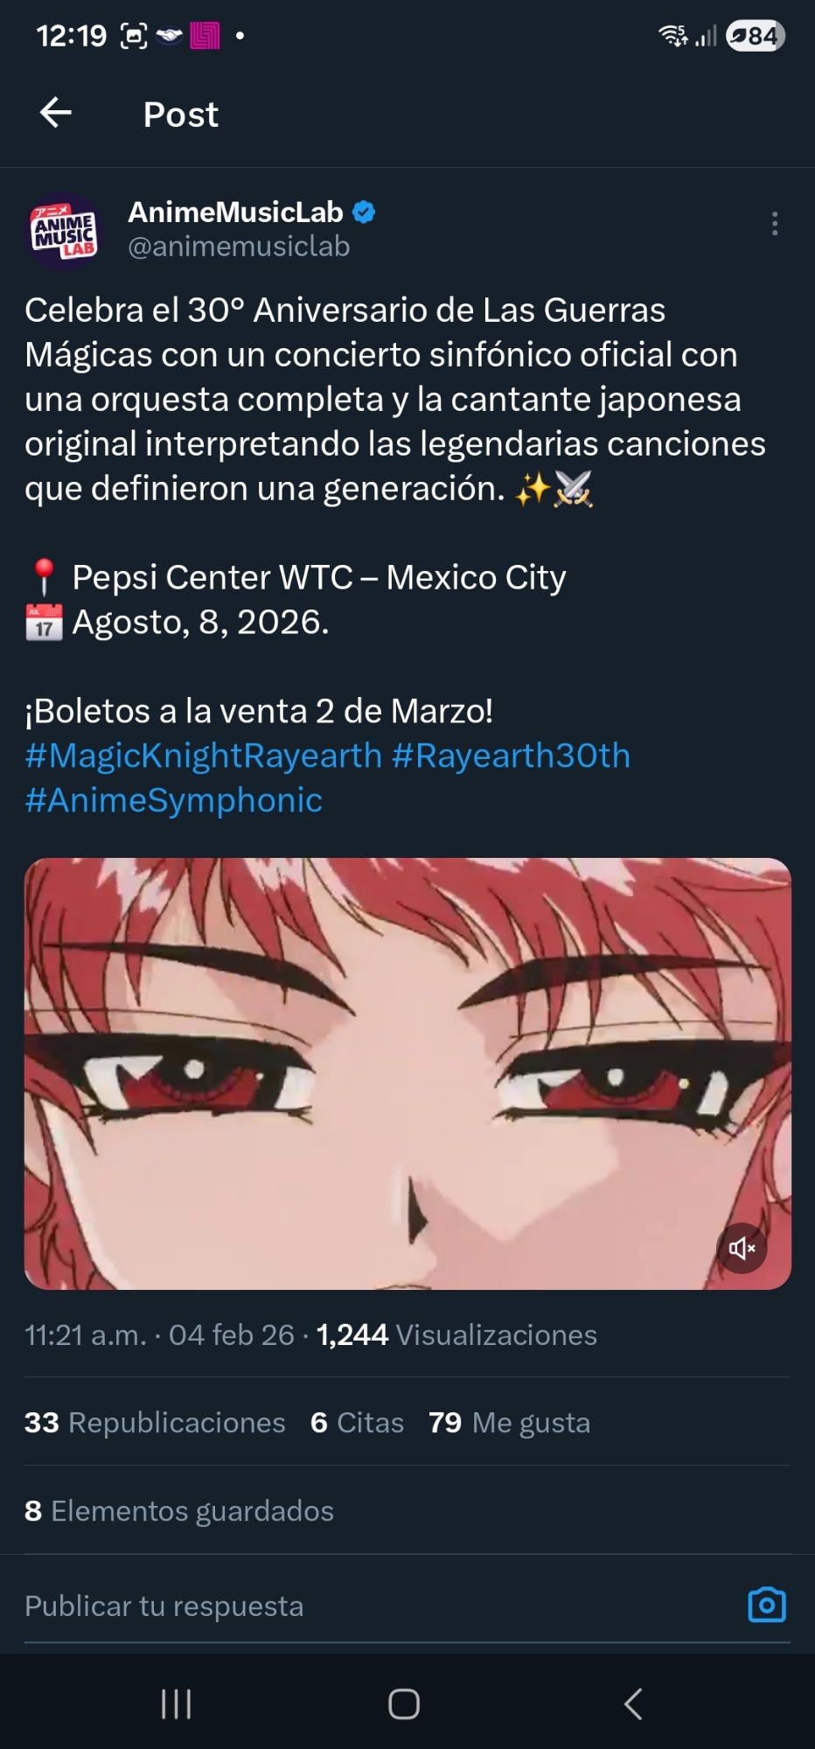Open #Rayearth30th hashtag
Screen dimensions: 815x1749
[x=511, y=756]
